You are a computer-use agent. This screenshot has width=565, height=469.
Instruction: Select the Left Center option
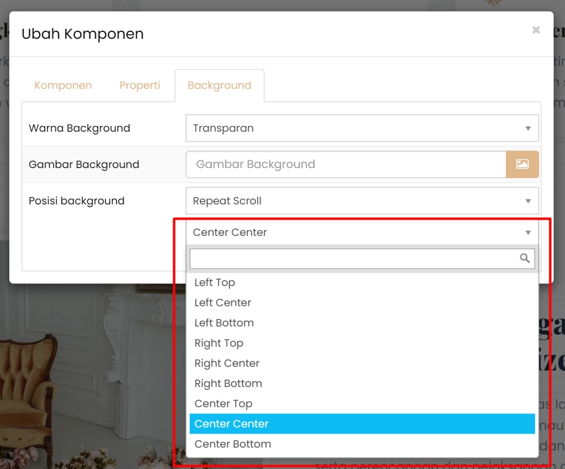pyautogui.click(x=222, y=303)
